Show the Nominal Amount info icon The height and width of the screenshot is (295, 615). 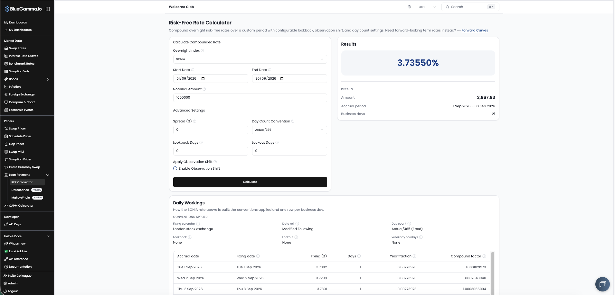coord(204,89)
